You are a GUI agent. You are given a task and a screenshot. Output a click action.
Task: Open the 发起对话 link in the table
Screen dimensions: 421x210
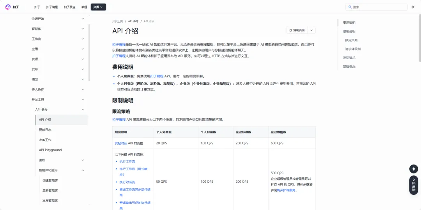[121, 143]
